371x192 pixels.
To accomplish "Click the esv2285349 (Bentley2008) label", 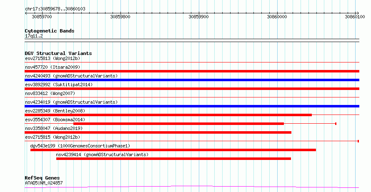I will (x=55, y=111).
